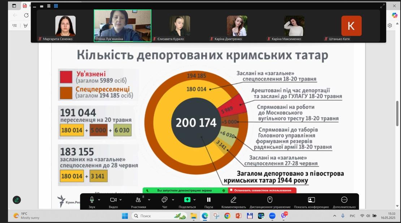Open Google Chrome from taskbar
Image resolution: width=401 pixels, height=223 pixels.
[227, 216]
